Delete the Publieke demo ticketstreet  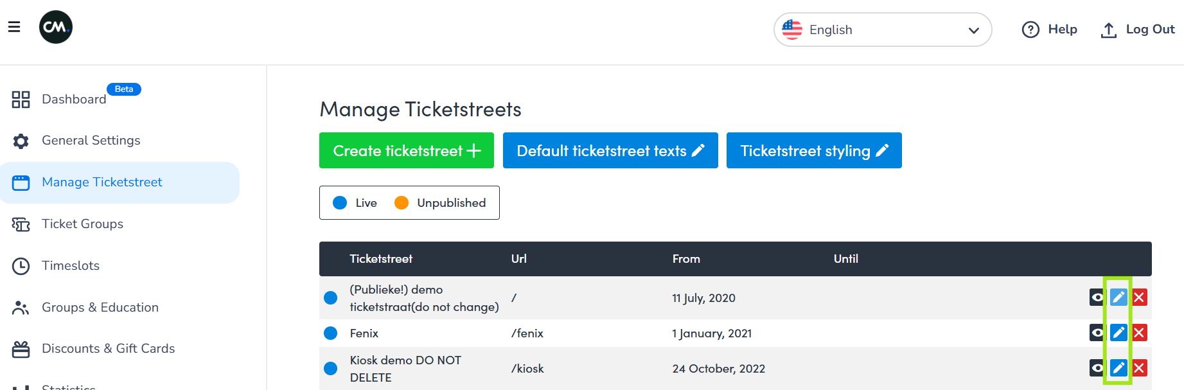pyautogui.click(x=1140, y=297)
